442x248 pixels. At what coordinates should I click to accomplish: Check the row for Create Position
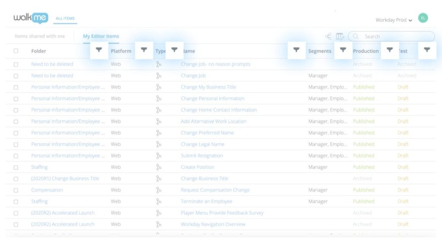coord(16,167)
